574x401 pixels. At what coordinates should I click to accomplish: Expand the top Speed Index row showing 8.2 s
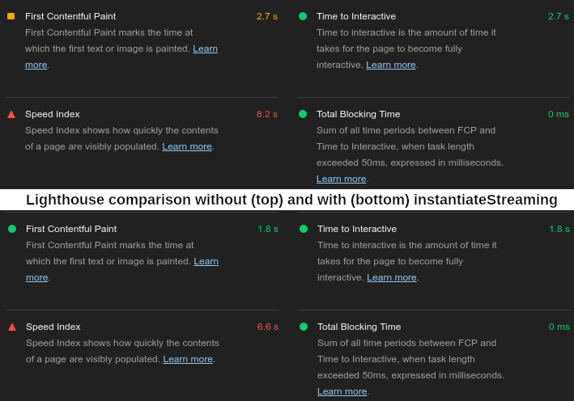click(x=142, y=130)
